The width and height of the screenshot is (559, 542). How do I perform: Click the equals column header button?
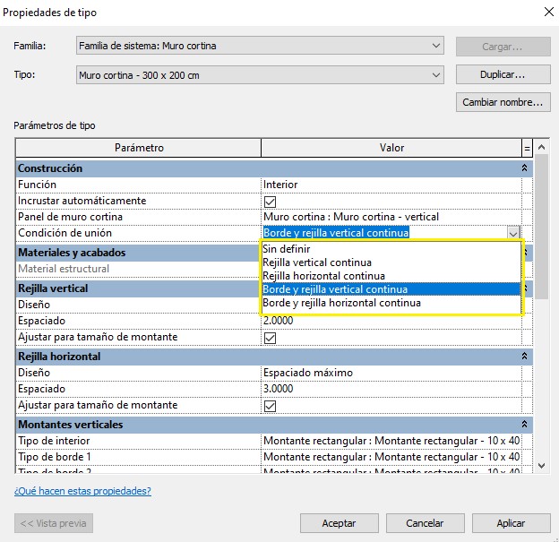(x=527, y=148)
